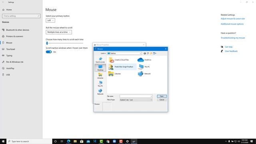Select Desktop in Browse places bar

(x=100, y=68)
